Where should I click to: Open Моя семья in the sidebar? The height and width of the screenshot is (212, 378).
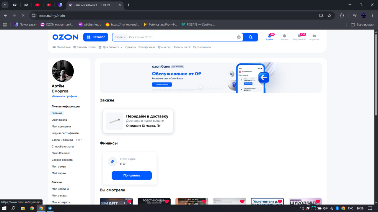59,166
